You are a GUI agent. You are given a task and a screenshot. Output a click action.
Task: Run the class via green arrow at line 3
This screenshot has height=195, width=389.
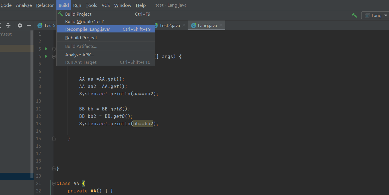pos(46,49)
